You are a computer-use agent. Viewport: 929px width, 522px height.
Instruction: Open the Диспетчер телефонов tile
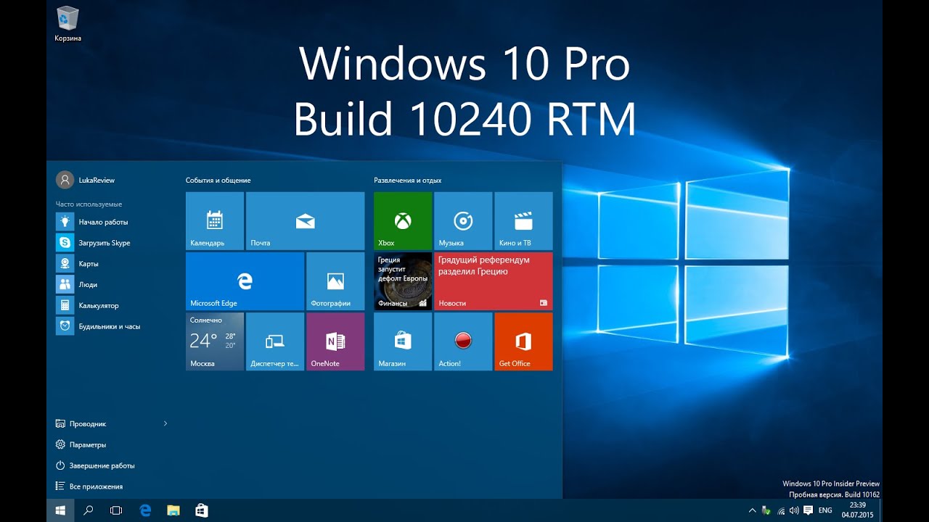click(275, 341)
